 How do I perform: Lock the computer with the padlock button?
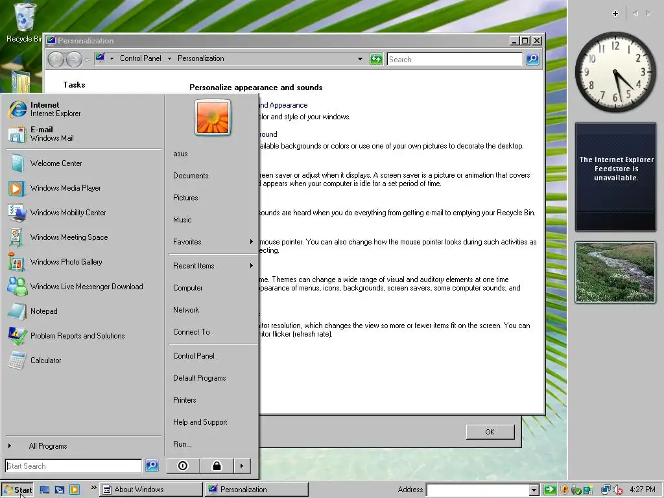217,466
